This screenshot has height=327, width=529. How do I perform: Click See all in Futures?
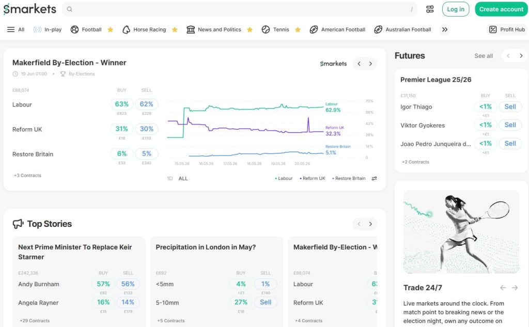[484, 56]
